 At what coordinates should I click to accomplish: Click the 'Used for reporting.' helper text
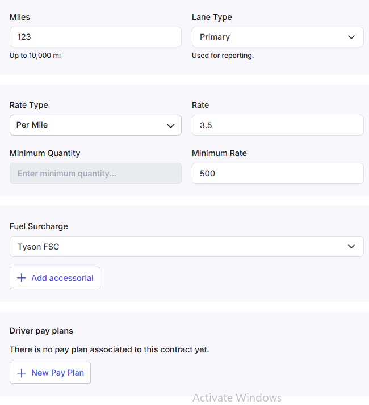pos(223,56)
